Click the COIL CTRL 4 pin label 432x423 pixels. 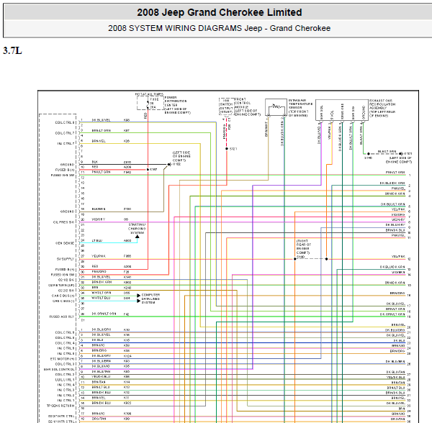(x=65, y=343)
